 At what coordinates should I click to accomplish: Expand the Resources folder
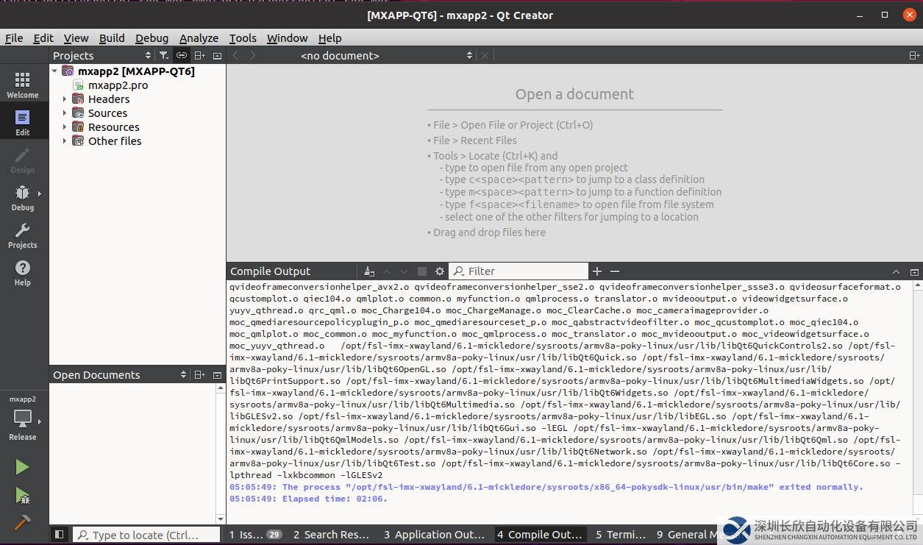coord(65,127)
